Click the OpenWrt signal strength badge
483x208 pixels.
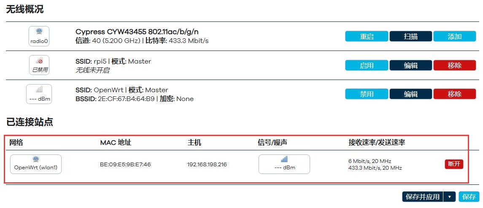coord(39,94)
